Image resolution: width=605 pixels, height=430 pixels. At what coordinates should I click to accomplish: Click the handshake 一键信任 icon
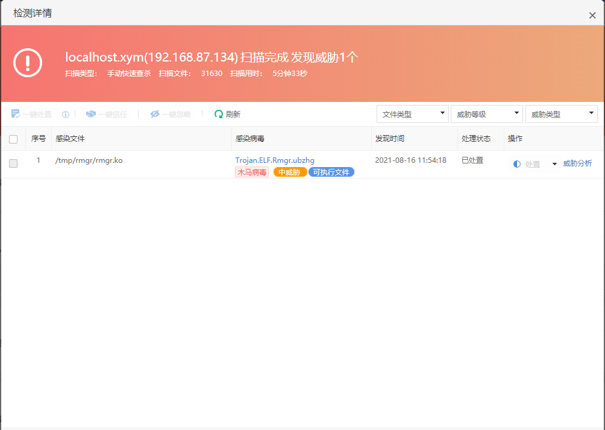90,114
